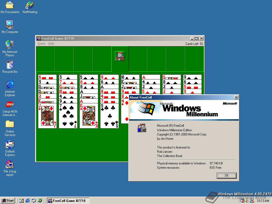Open the Help menu
The height and width of the screenshot is (204, 272).
coord(51,44)
